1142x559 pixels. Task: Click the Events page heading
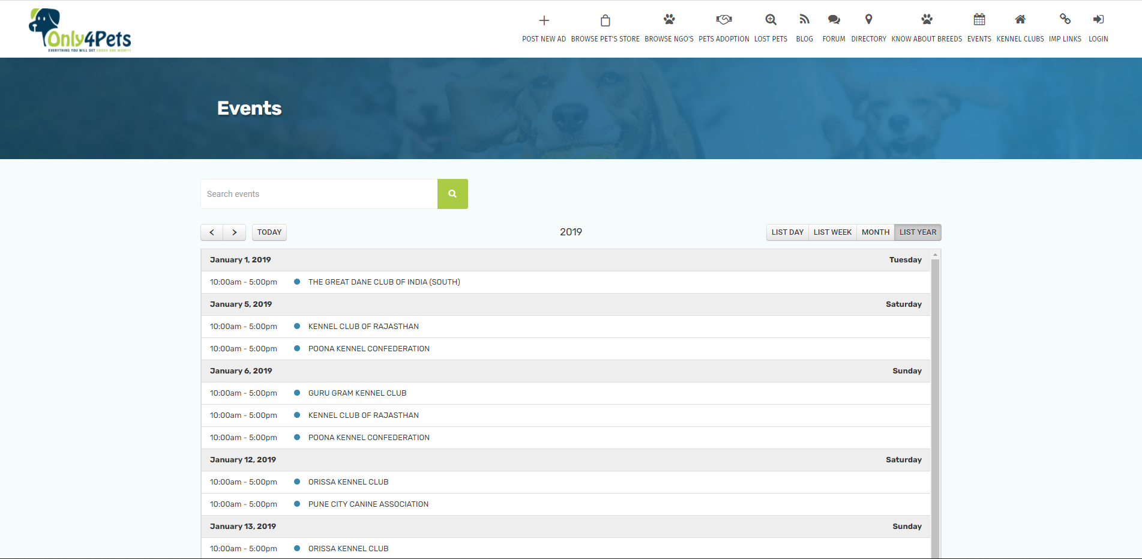point(249,108)
